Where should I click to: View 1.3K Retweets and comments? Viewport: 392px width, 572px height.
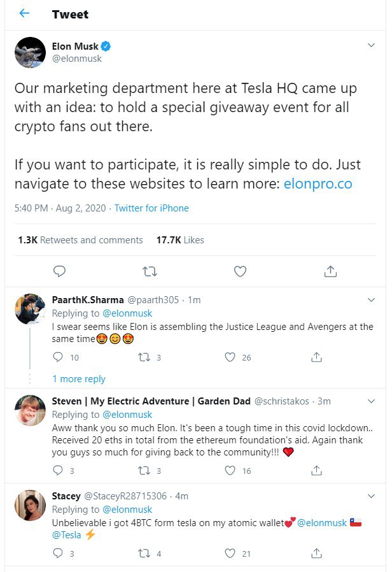[x=81, y=240]
